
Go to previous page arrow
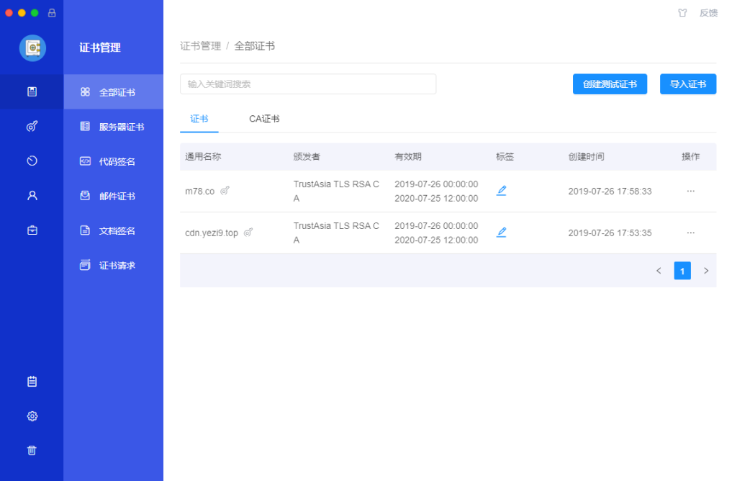pyautogui.click(x=659, y=271)
